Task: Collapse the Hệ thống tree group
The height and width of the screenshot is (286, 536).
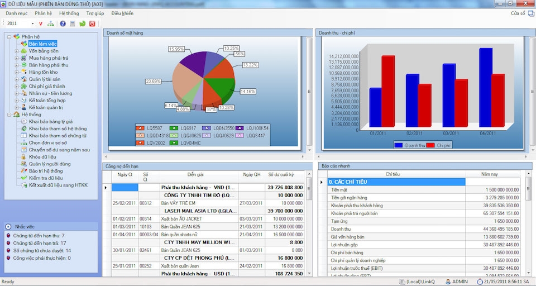Action: pyautogui.click(x=9, y=115)
